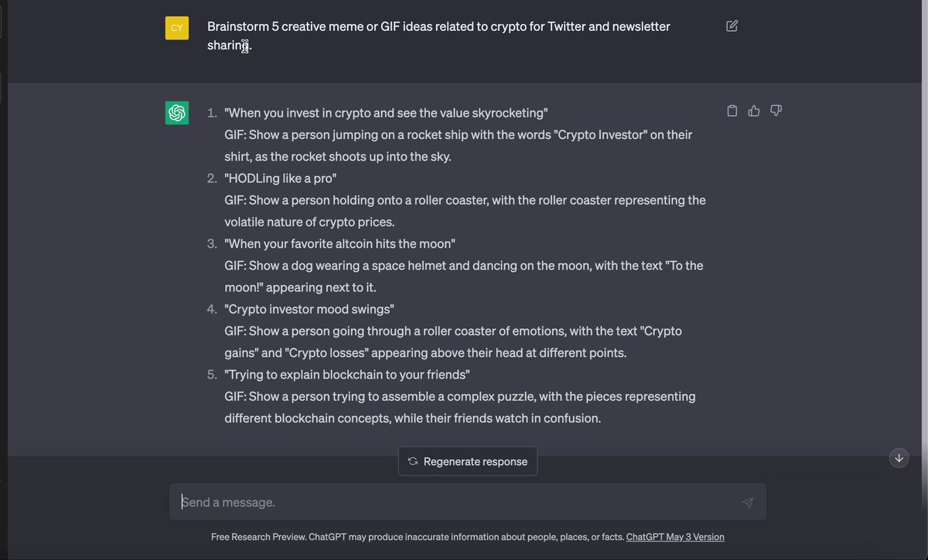Click list item about value skyrocketing
Screen dimensions: 928x560
(386, 113)
